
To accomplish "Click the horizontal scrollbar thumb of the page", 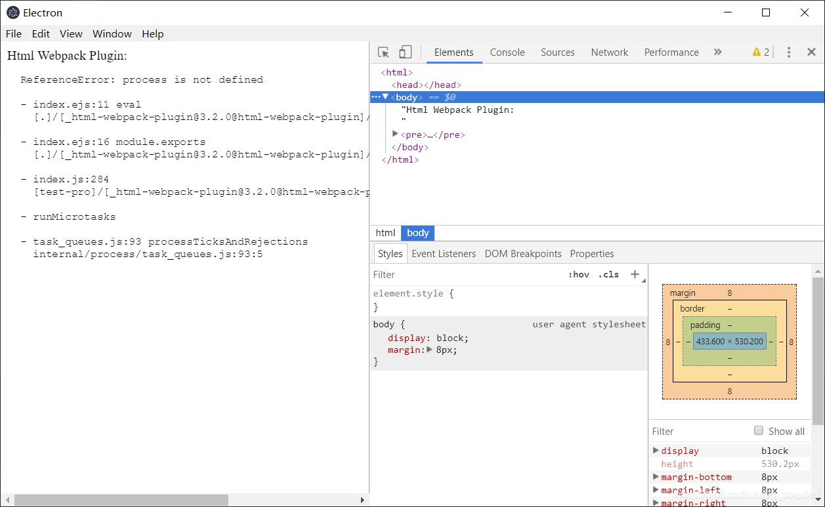I will tap(121, 500).
